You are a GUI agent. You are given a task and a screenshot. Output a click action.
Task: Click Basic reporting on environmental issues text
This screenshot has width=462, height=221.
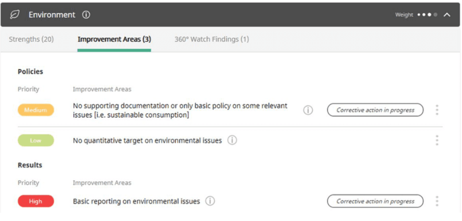pyautogui.click(x=136, y=201)
